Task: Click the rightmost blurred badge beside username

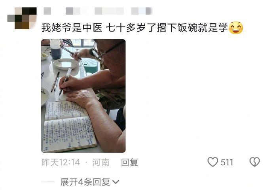Action: (142, 11)
